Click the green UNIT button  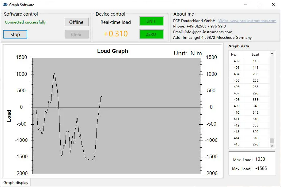[152, 21]
